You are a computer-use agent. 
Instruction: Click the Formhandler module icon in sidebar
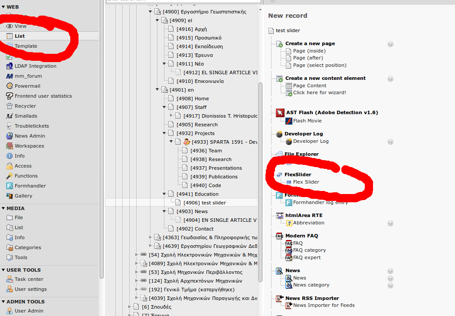[10, 186]
